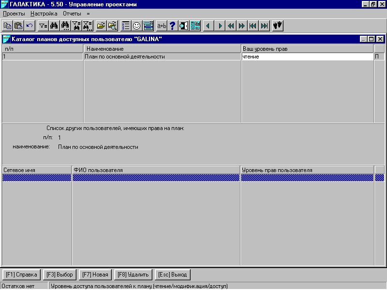Jump to last record arrow icon

(x=264, y=26)
